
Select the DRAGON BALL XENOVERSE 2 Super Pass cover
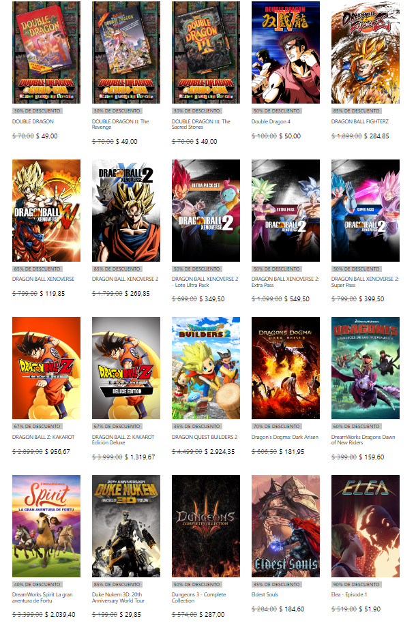coord(366,211)
